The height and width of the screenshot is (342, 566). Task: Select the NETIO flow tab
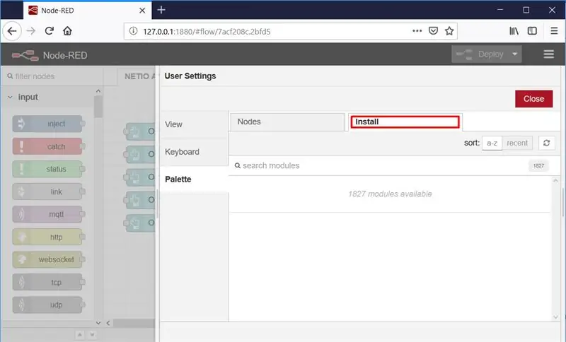[x=137, y=76]
